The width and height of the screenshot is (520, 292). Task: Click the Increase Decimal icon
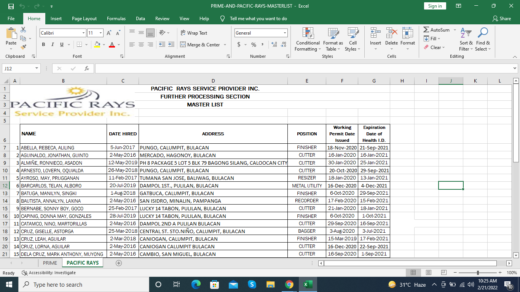pyautogui.click(x=274, y=44)
